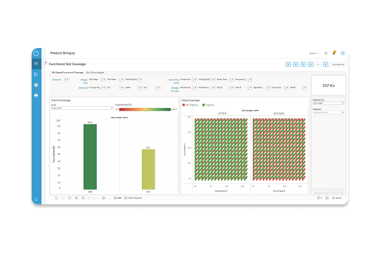Click the pause updates icon in bottom toolbar

[x=83, y=198]
